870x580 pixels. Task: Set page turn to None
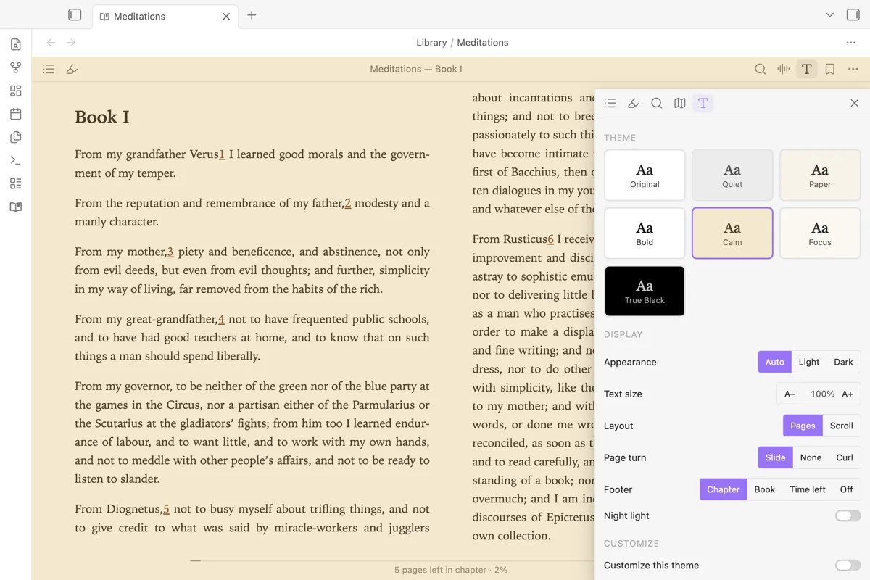click(811, 457)
